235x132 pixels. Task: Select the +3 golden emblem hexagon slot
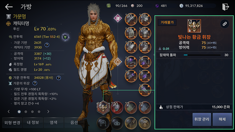tap(103, 108)
